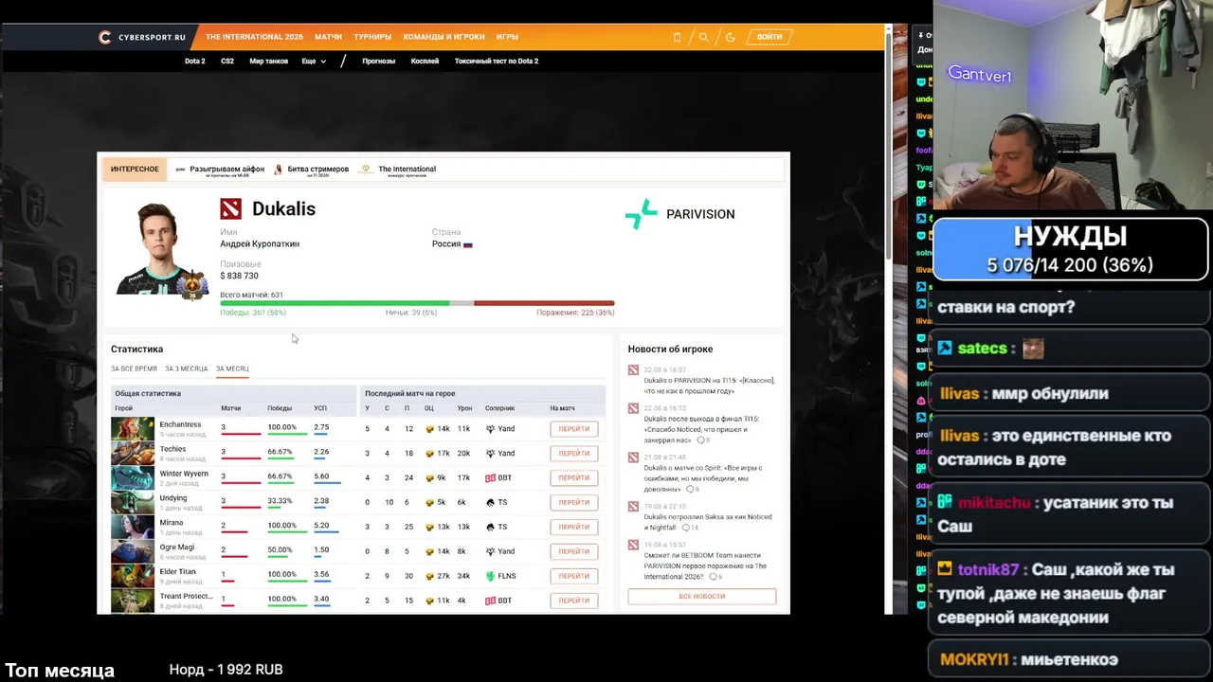This screenshot has height=682, width=1213.
Task: Open the Прогнозы link
Action: click(x=378, y=61)
